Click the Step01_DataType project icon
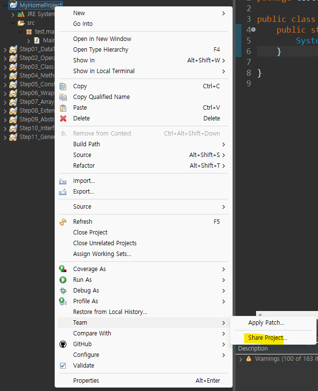Screen dimensions: 318x391 click(x=13, y=49)
